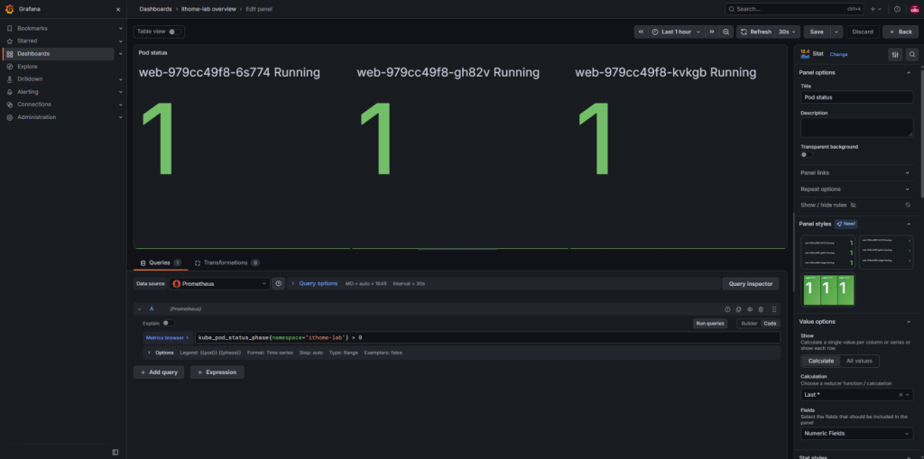
Task: Click the dock menu icon at sidebar bottom
Action: click(115, 452)
